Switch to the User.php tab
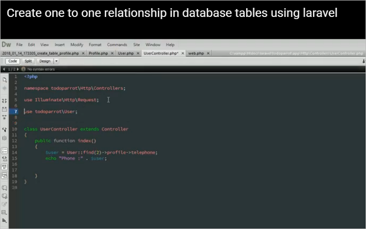Viewport: 366px width, 229px height. coord(125,53)
